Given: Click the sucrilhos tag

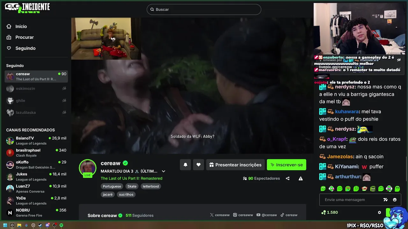Looking at the screenshot, I should coord(126,194).
